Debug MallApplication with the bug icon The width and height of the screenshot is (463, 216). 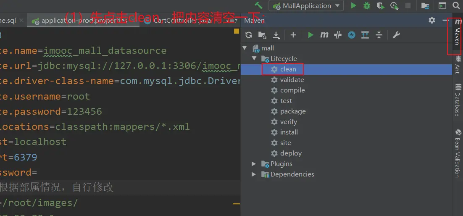pyautogui.click(x=367, y=5)
